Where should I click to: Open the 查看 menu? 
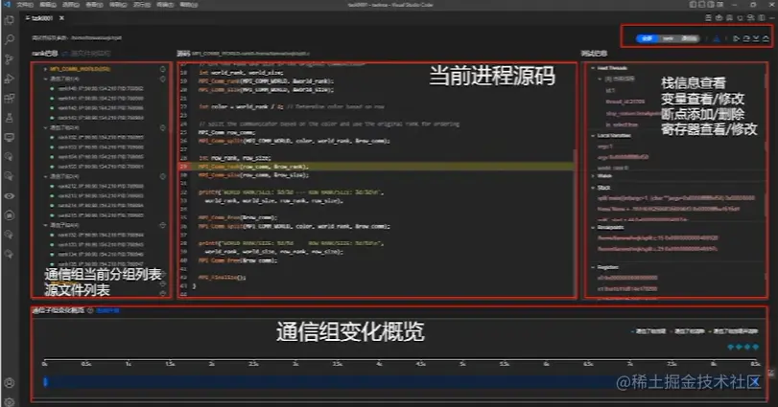tap(94, 5)
